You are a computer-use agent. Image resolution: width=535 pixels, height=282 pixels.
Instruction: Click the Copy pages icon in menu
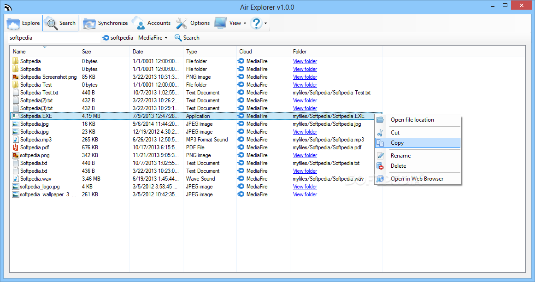click(380, 143)
